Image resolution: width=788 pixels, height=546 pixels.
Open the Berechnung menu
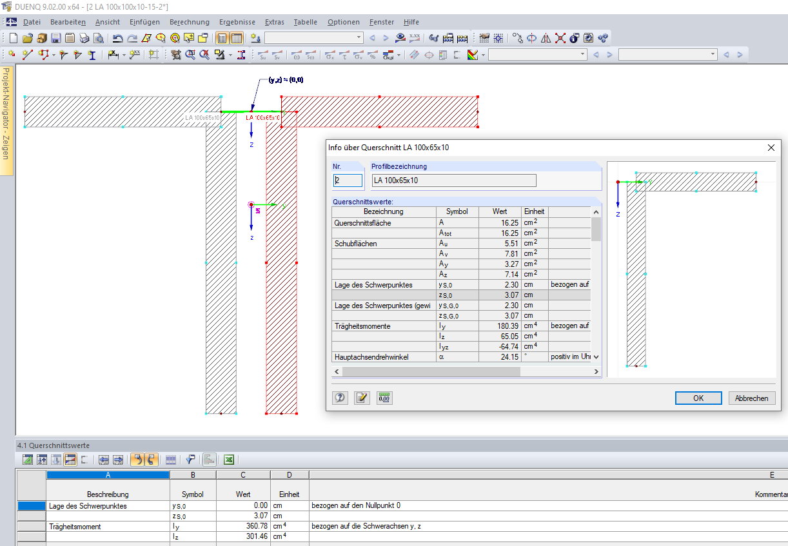coord(189,22)
